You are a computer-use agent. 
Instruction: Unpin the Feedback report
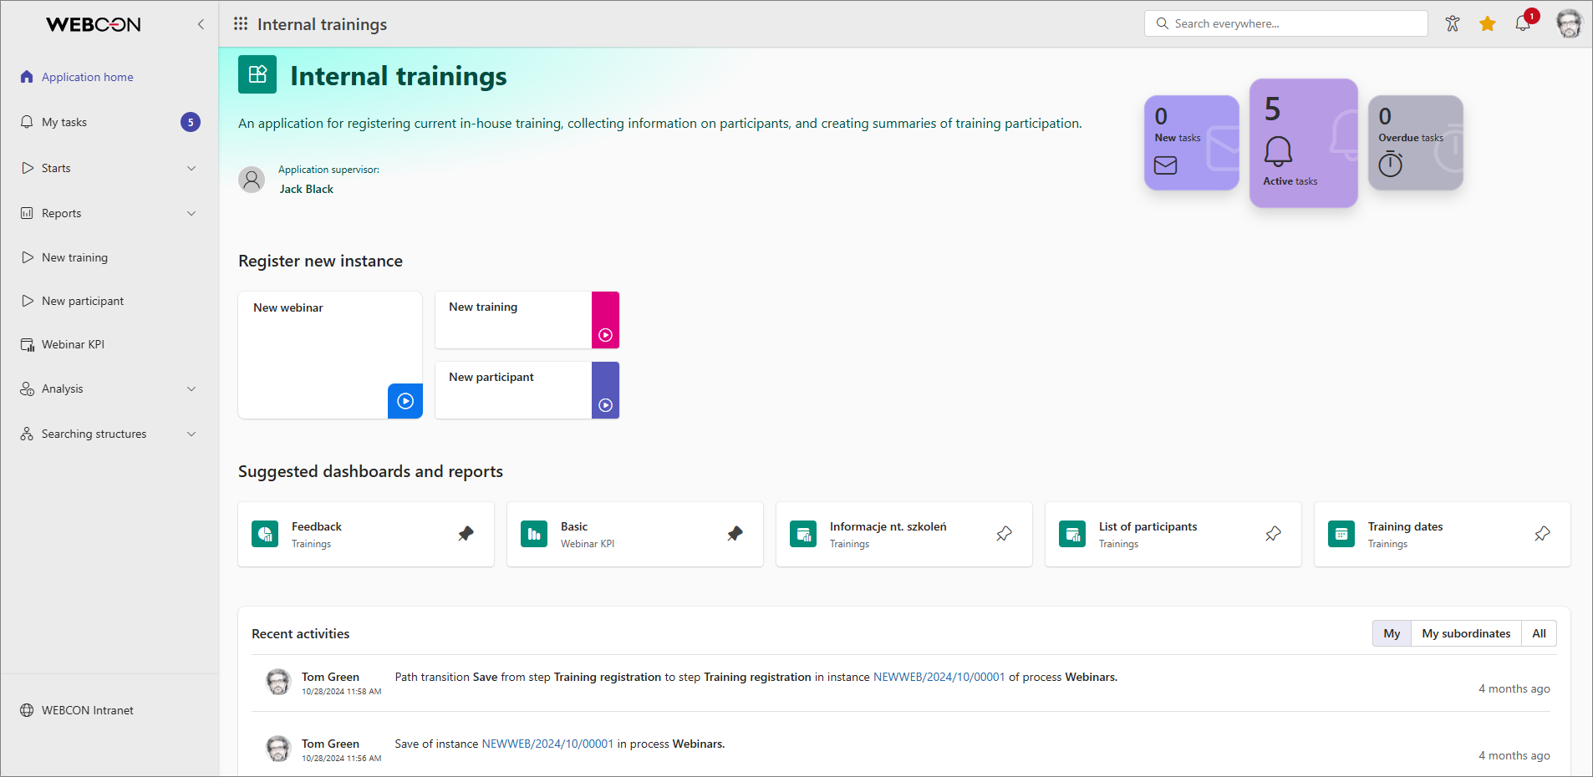[x=466, y=534]
